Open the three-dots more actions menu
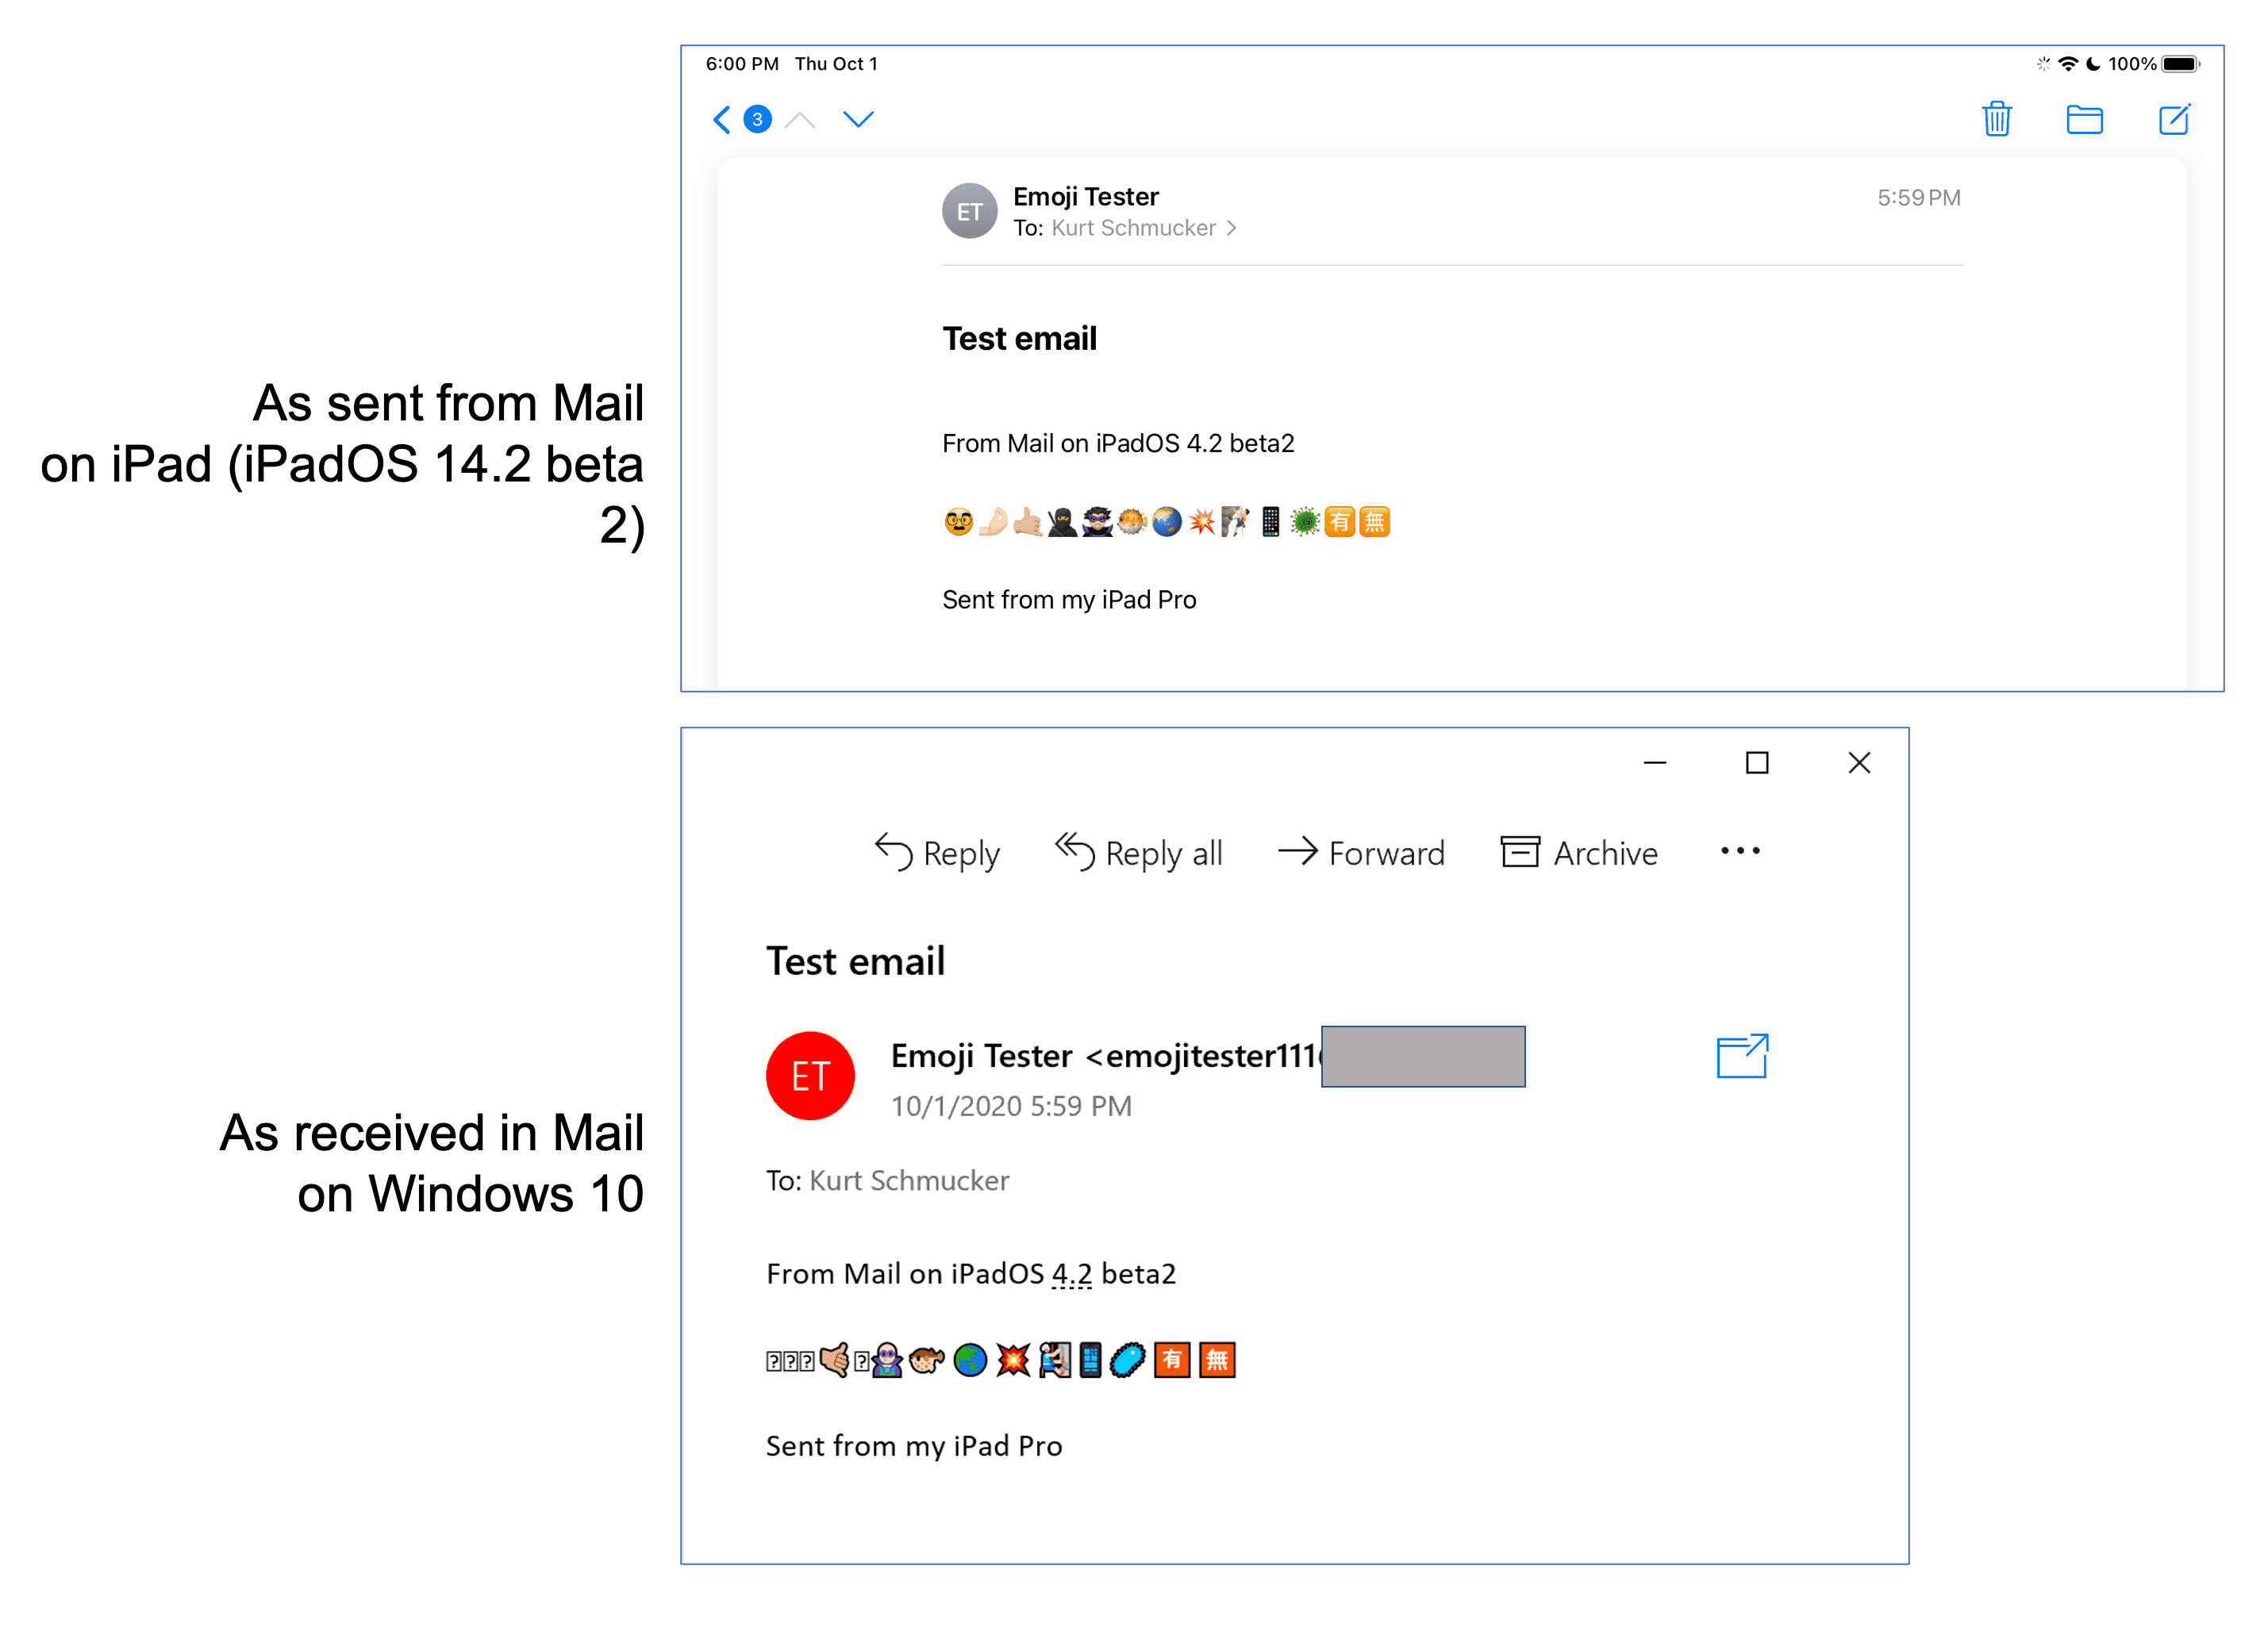This screenshot has height=1650, width=2268. (1740, 851)
